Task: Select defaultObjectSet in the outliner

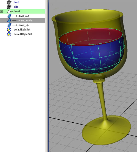Action: coord(23,34)
